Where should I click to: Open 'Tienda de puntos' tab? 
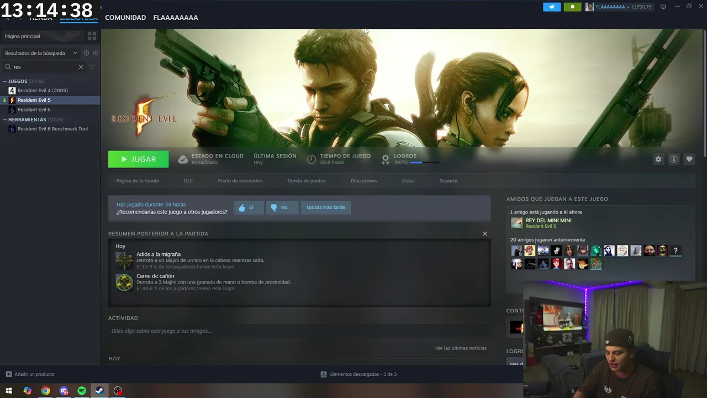(306, 181)
